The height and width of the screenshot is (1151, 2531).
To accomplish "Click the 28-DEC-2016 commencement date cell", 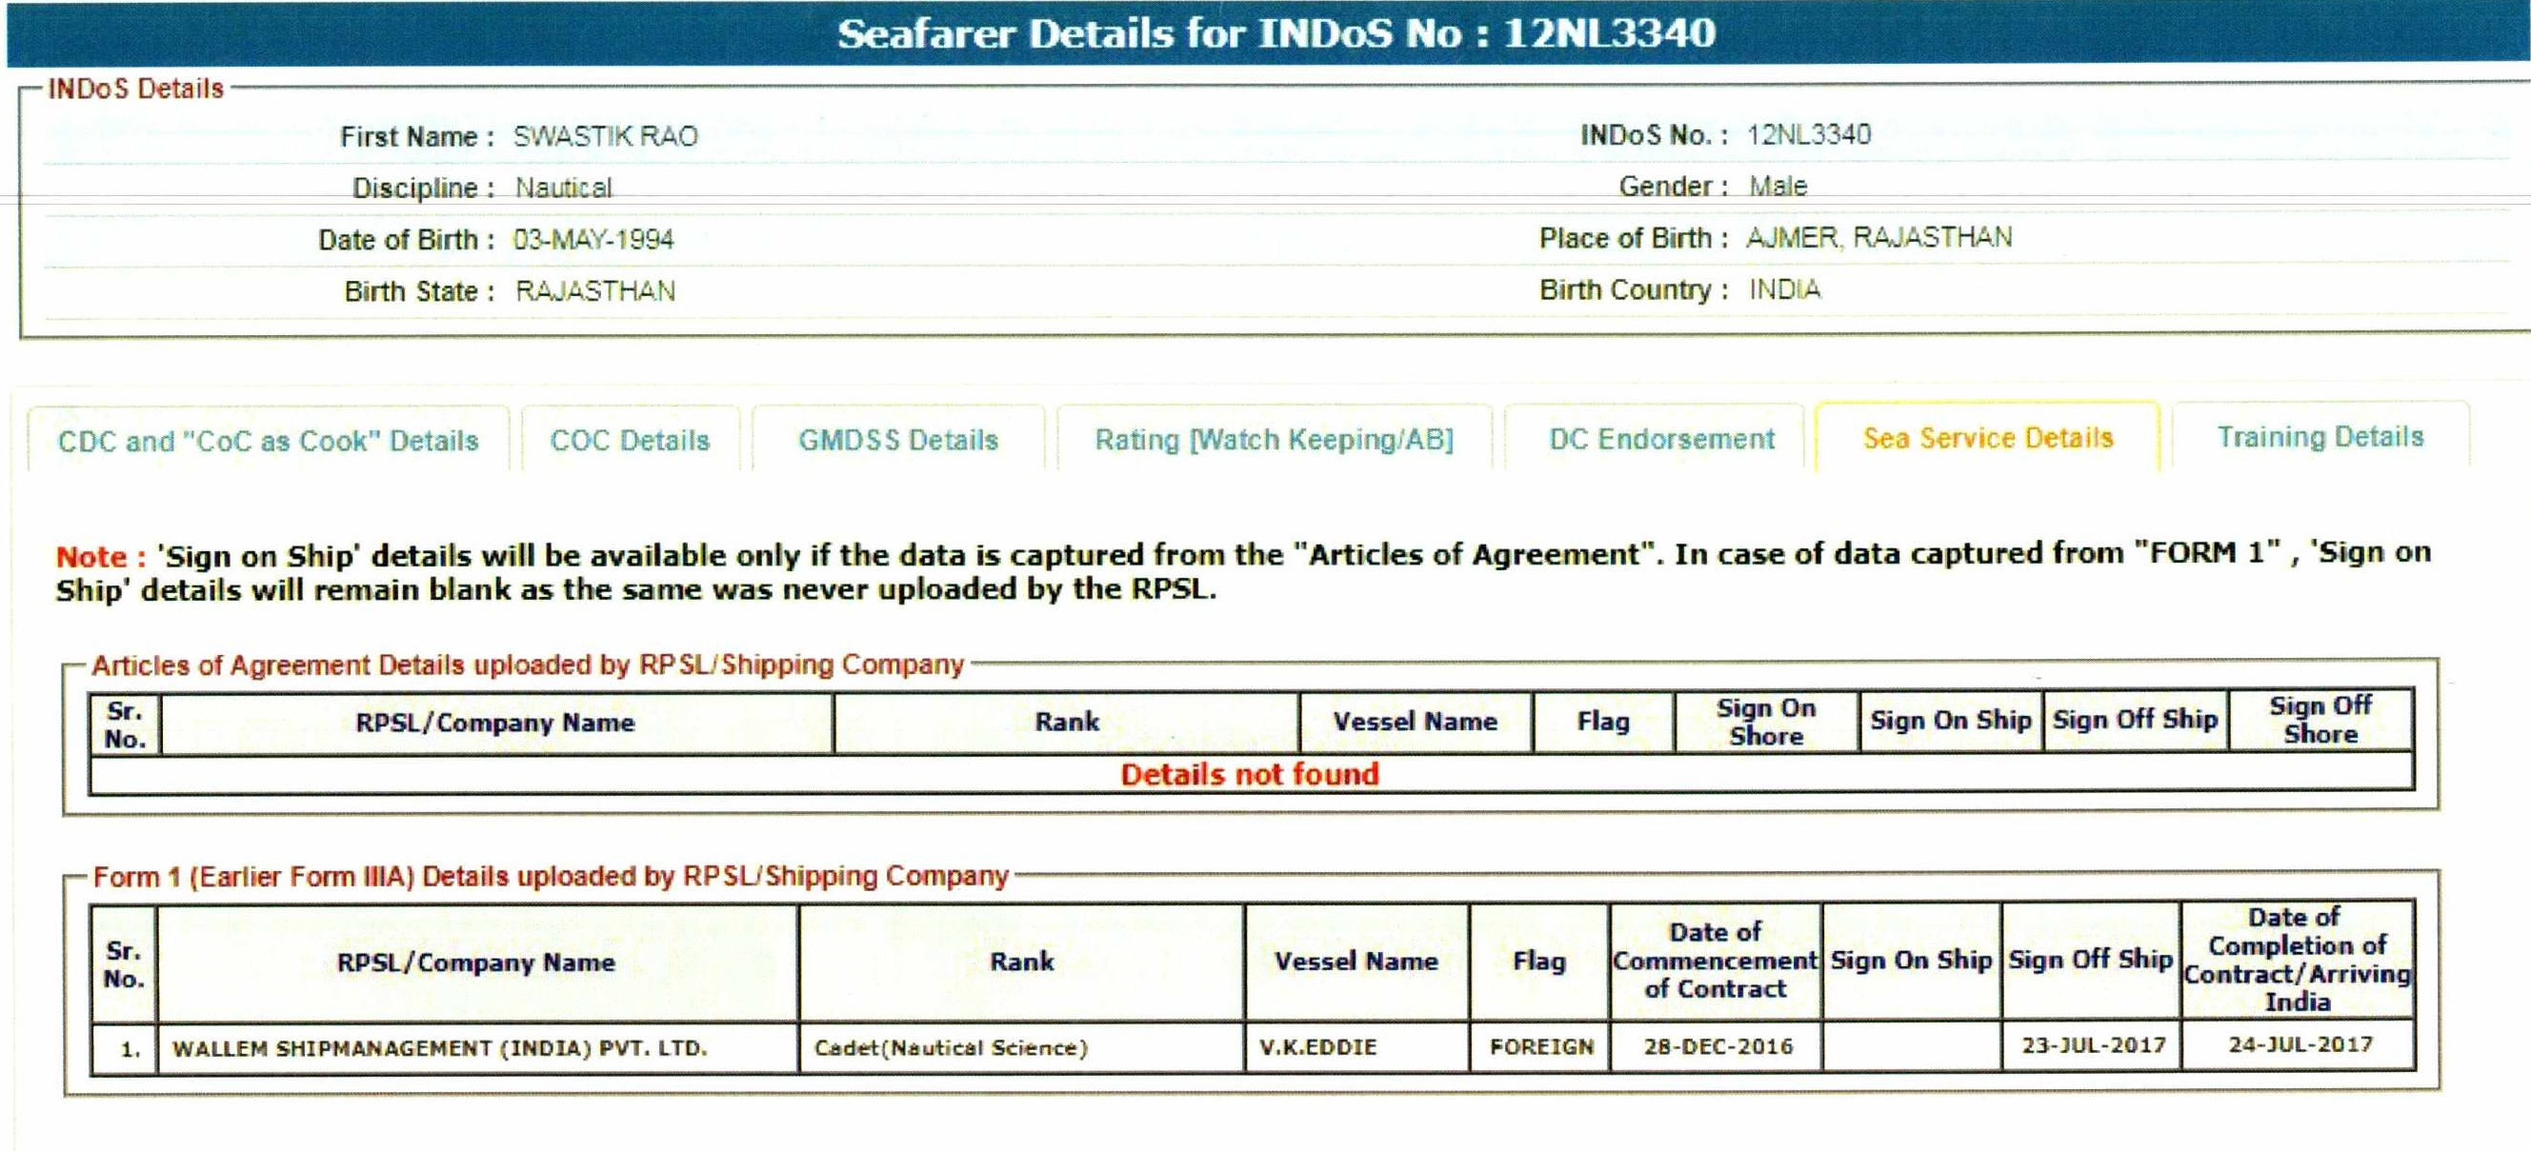I will coord(1717,1046).
